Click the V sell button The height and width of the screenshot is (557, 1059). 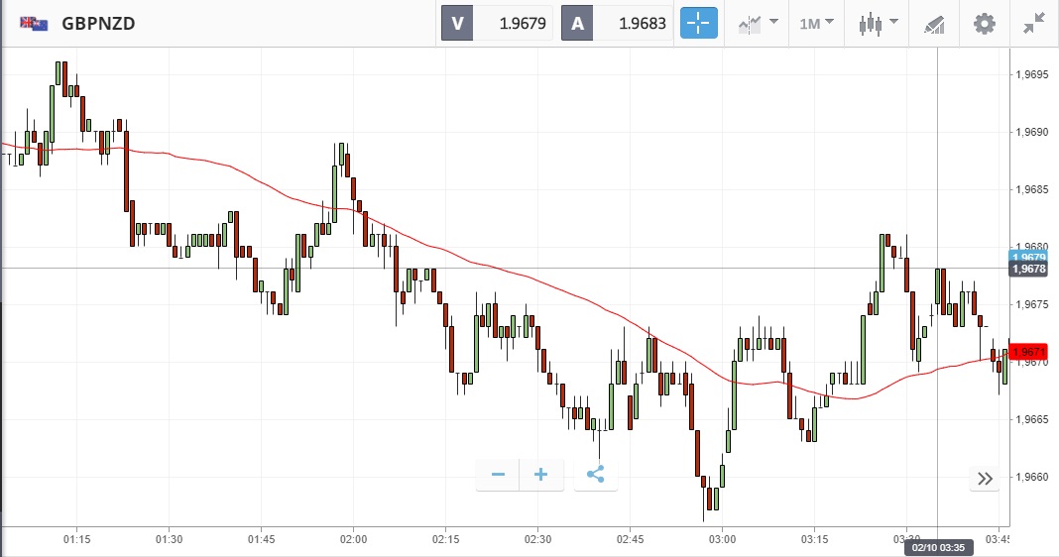(457, 23)
